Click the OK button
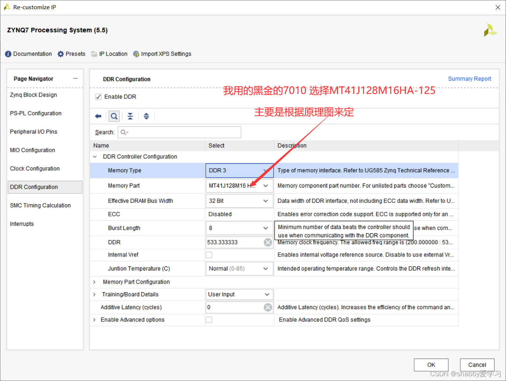Image resolution: width=506 pixels, height=381 pixels. coord(431,365)
